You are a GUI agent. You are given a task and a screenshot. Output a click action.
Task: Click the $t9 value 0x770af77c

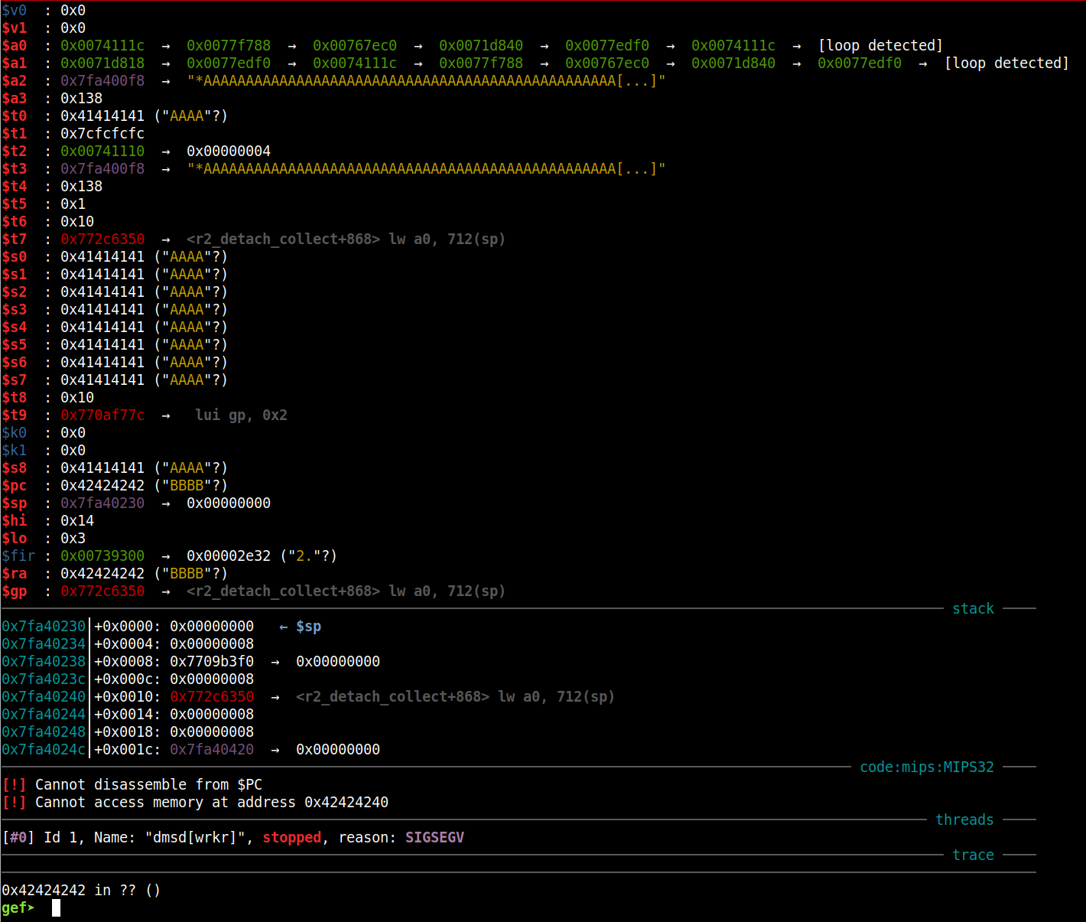pyautogui.click(x=102, y=415)
